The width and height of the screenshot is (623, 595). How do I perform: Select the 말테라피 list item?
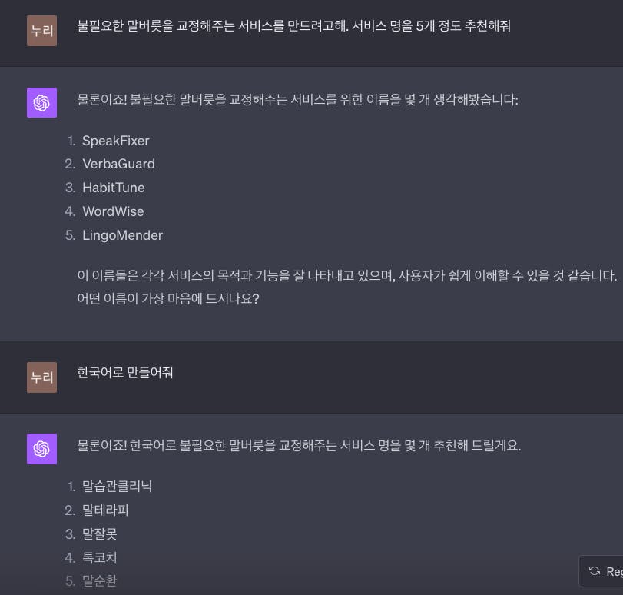pos(105,510)
